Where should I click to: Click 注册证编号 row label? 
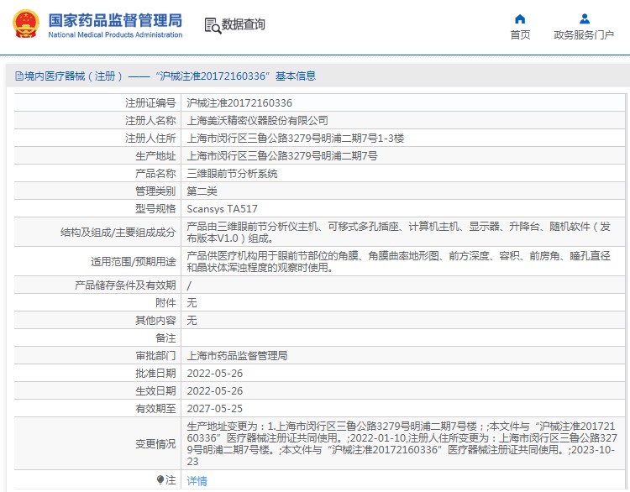click(x=150, y=103)
